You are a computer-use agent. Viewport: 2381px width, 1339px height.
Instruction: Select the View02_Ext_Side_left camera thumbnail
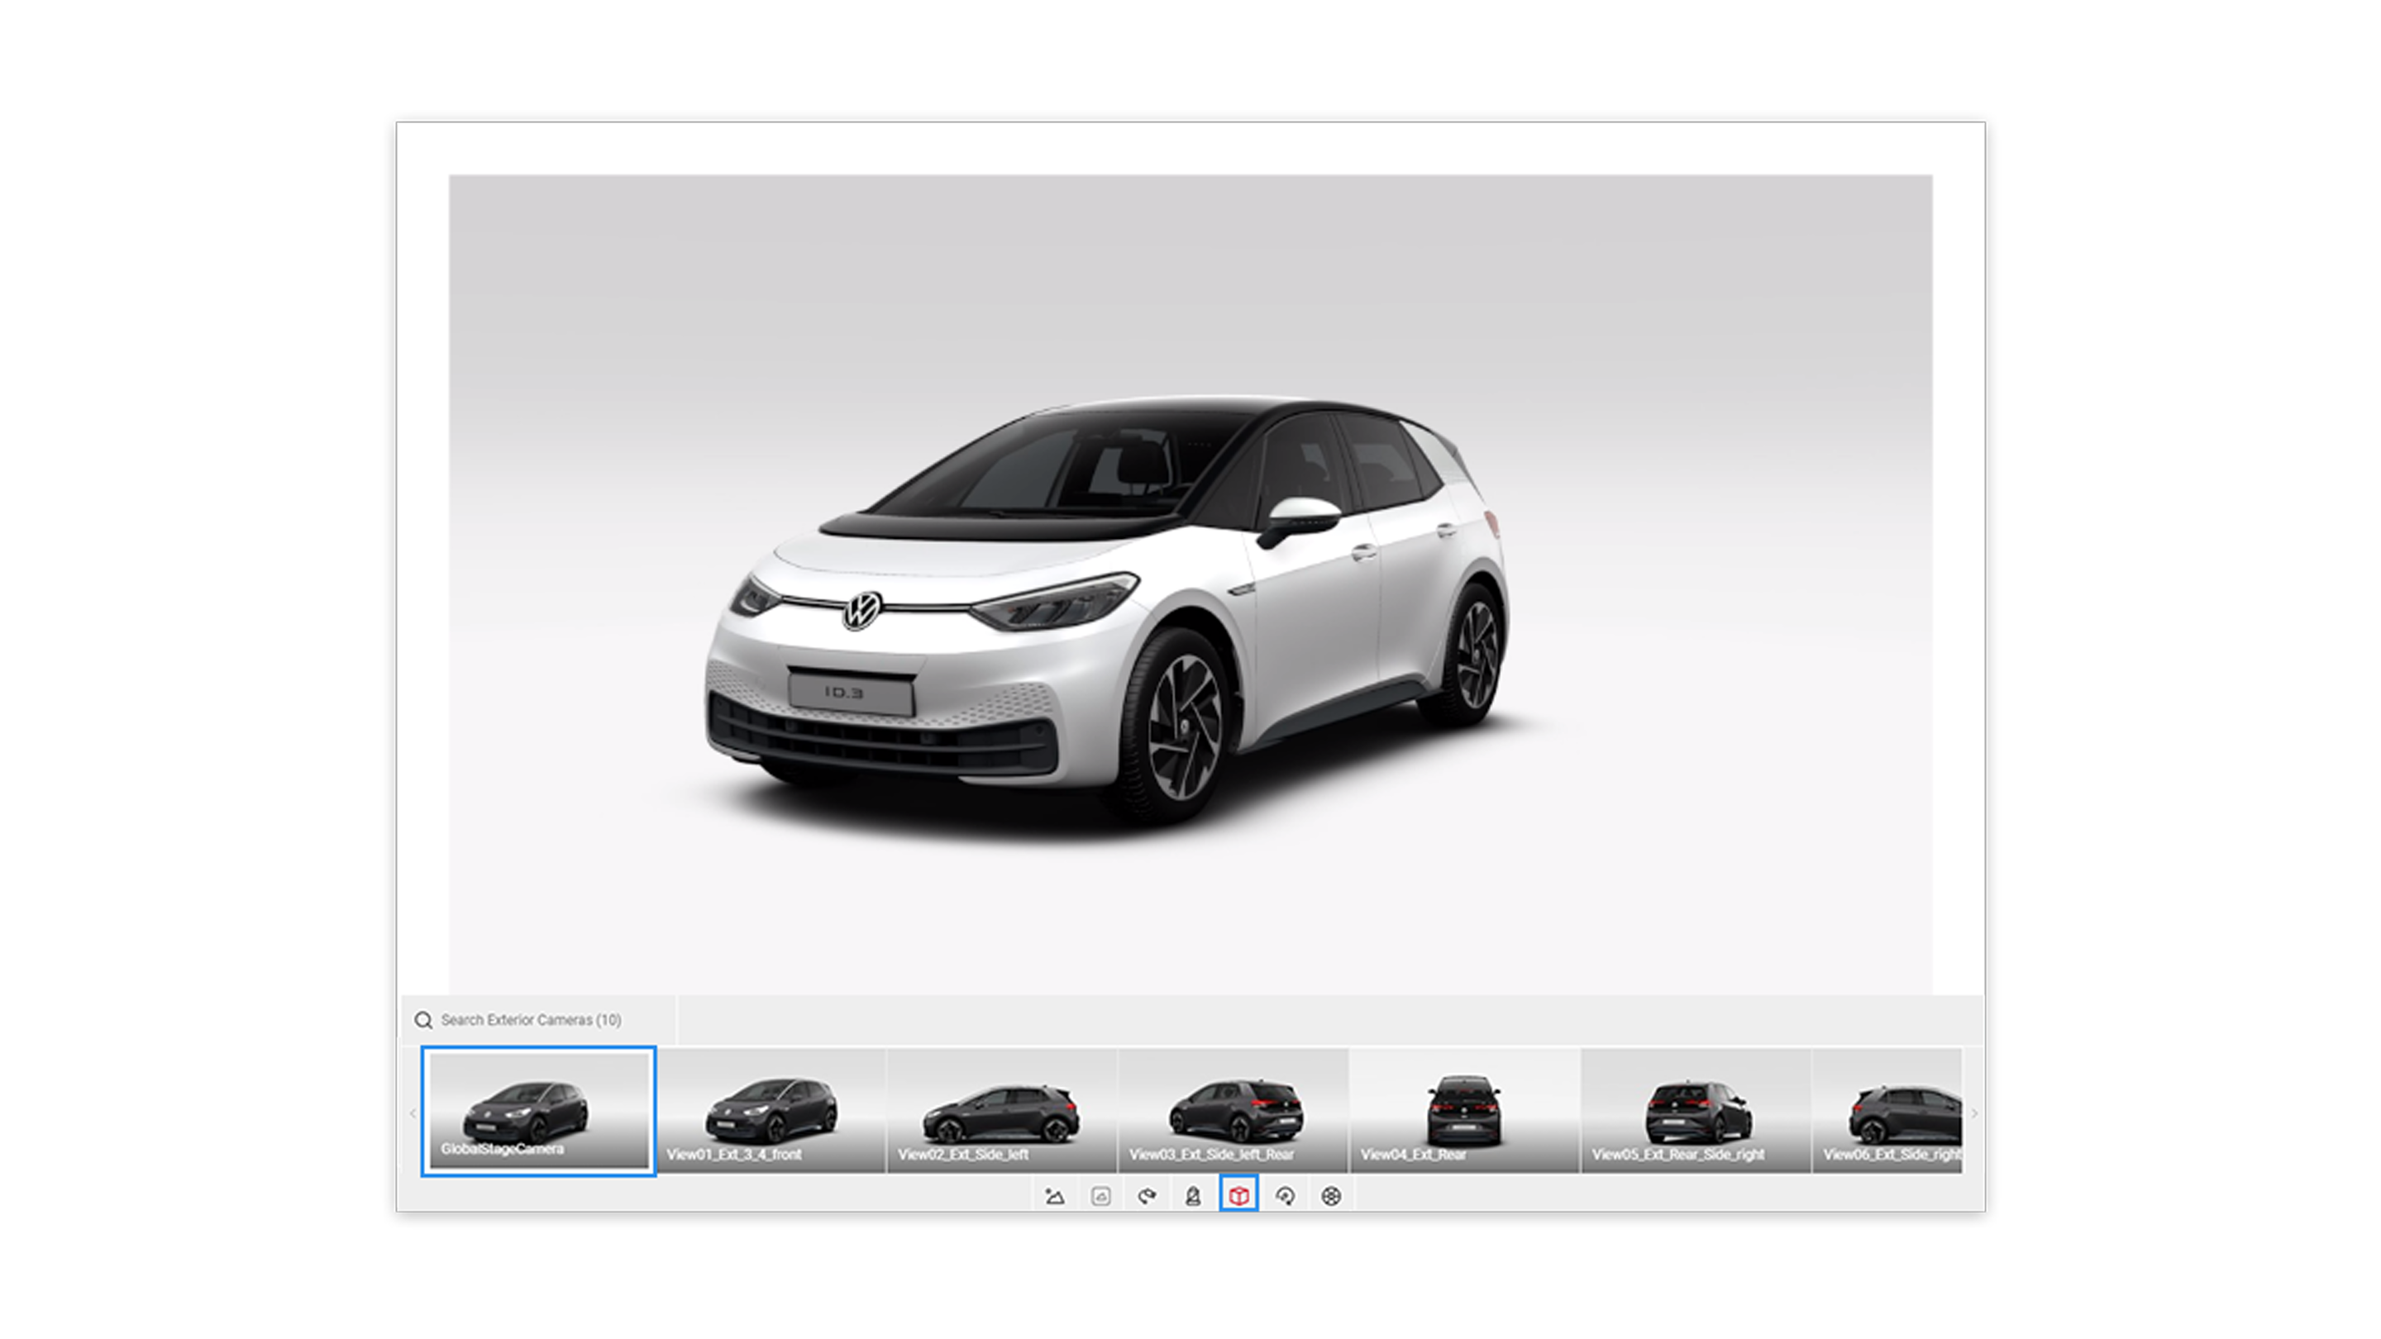coord(1002,1111)
